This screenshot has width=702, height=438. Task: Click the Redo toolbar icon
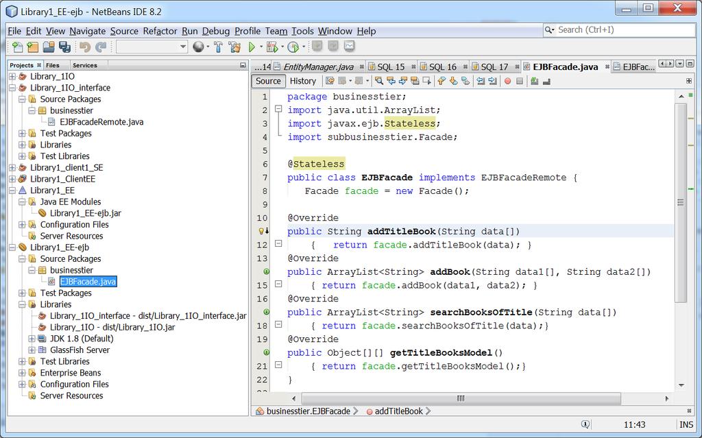[x=101, y=47]
